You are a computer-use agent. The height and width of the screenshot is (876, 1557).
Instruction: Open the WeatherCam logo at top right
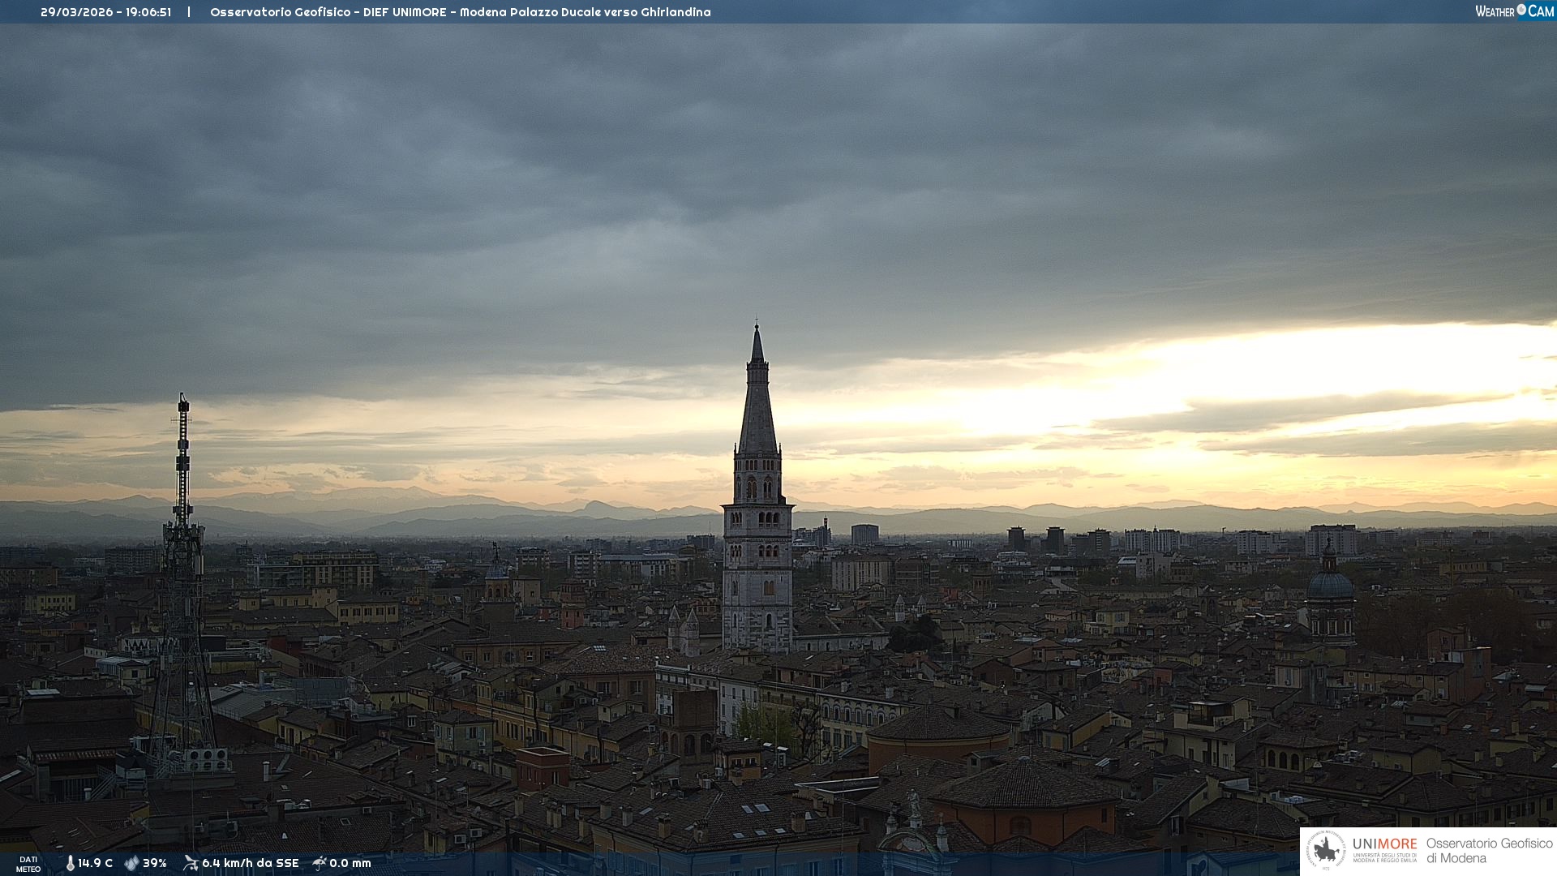tap(1514, 11)
